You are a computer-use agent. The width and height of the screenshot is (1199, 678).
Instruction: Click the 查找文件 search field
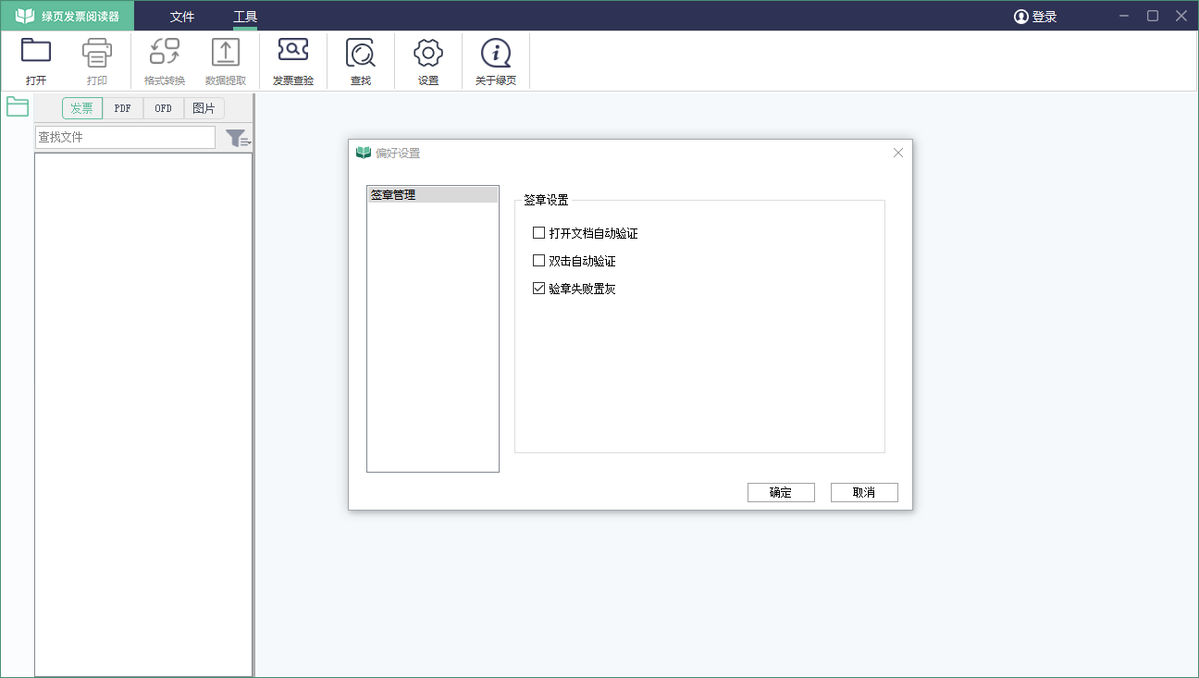pyautogui.click(x=125, y=137)
